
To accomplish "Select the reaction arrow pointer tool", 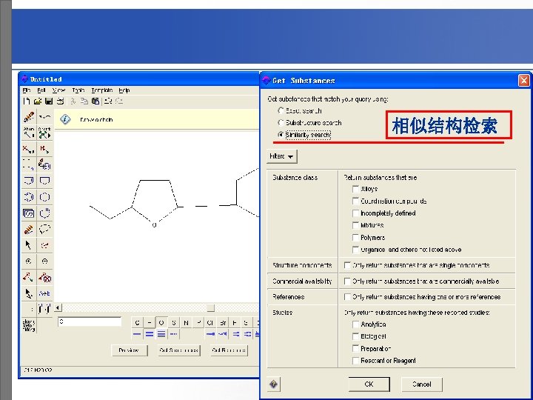I will point(29,293).
